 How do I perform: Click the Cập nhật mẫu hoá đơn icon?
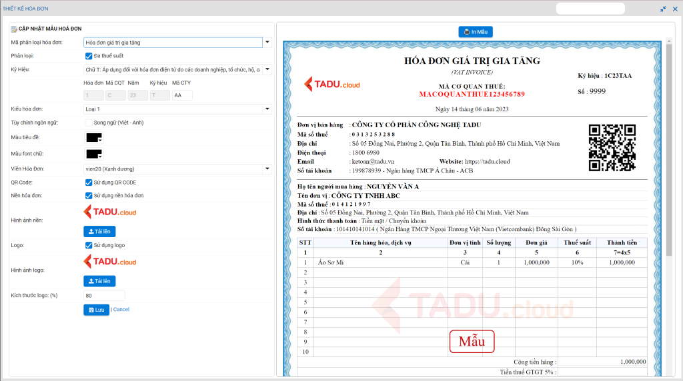coord(14,29)
